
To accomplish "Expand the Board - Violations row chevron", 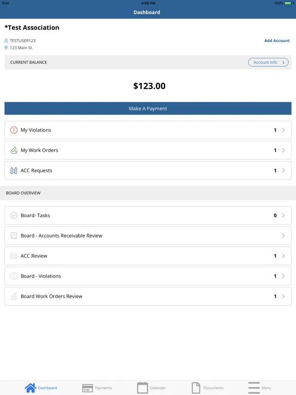I will [284, 276].
